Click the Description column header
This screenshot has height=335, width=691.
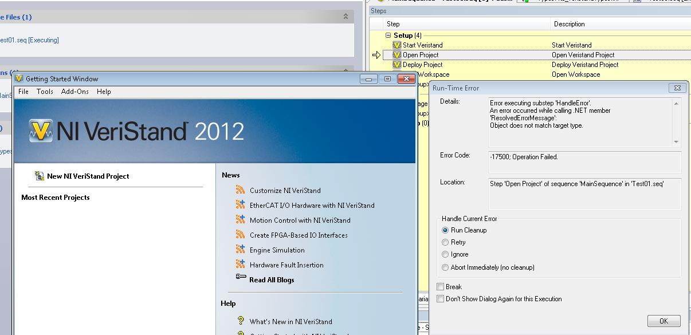click(x=621, y=24)
